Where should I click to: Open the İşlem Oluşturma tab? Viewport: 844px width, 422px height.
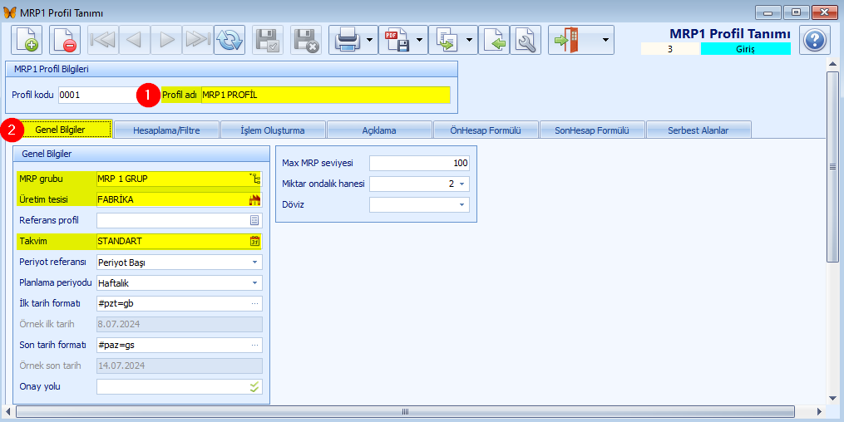pos(272,130)
